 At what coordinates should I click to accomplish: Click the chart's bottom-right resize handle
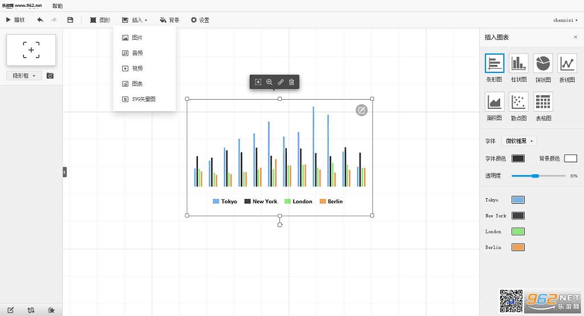[x=372, y=215]
